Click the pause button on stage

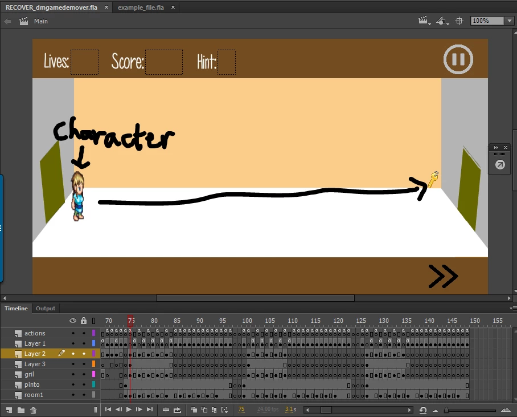coord(458,59)
